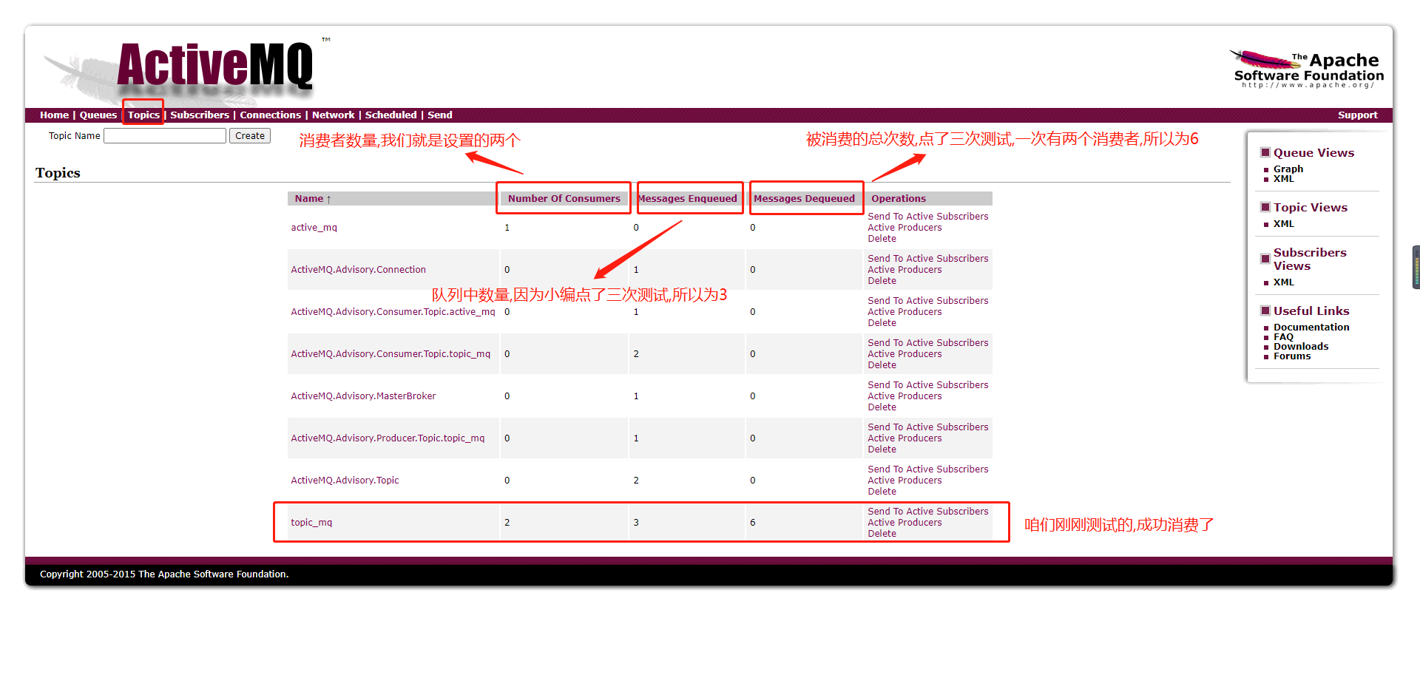
Task: Open ActiveMQ.Advisory.Consumer.Topic.topic_mq topic
Action: (x=390, y=354)
